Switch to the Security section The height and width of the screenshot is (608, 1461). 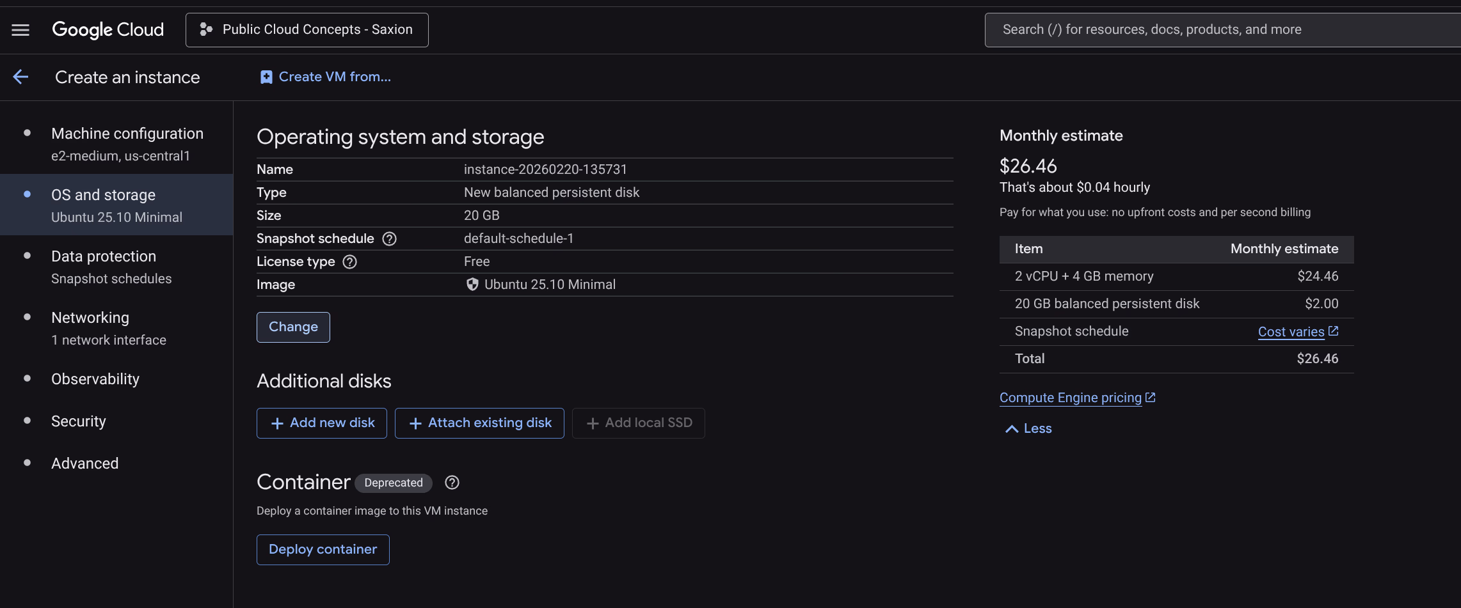tap(78, 421)
